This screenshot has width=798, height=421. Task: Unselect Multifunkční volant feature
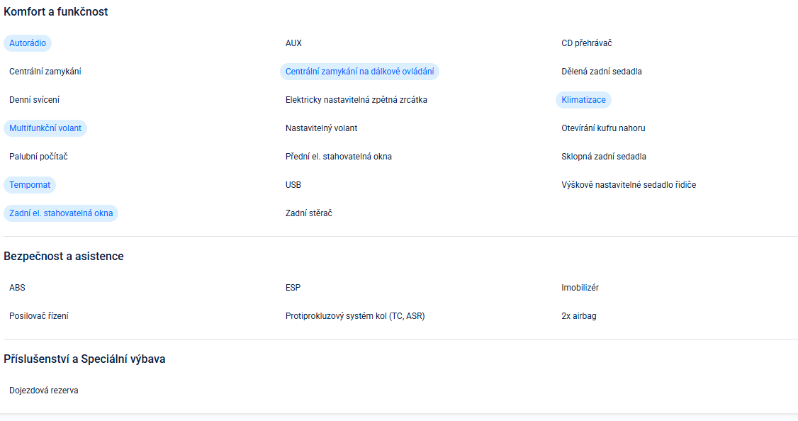point(45,128)
